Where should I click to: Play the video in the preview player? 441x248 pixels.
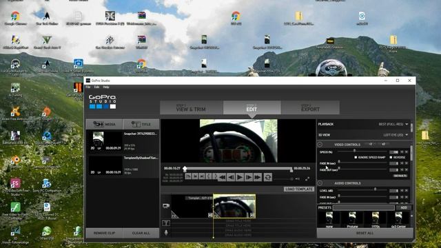[240, 178]
